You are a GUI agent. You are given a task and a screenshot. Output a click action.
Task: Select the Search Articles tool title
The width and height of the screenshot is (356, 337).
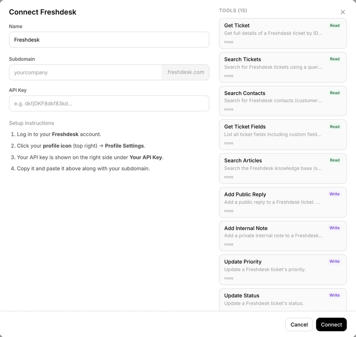(x=243, y=160)
